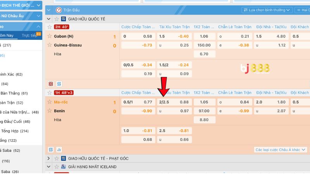Favorite GIẢI HẠNG NHẤT ICELAND star
The height and width of the screenshot is (174, 310).
(x=57, y=167)
